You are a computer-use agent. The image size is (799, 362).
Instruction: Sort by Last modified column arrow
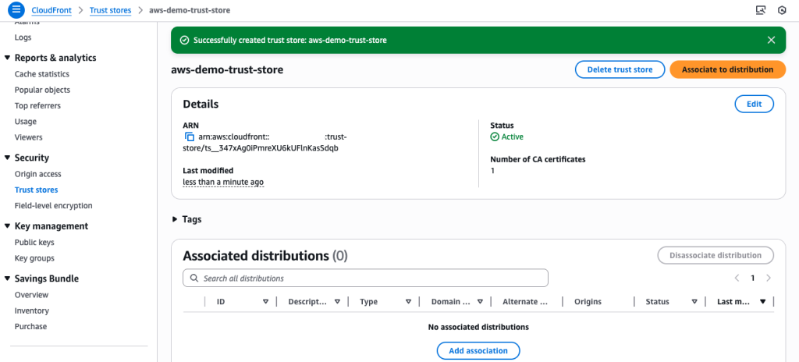pyautogui.click(x=763, y=301)
